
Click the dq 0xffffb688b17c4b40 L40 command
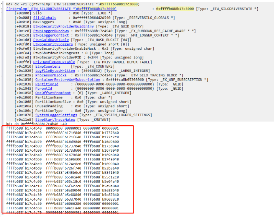(41, 124)
